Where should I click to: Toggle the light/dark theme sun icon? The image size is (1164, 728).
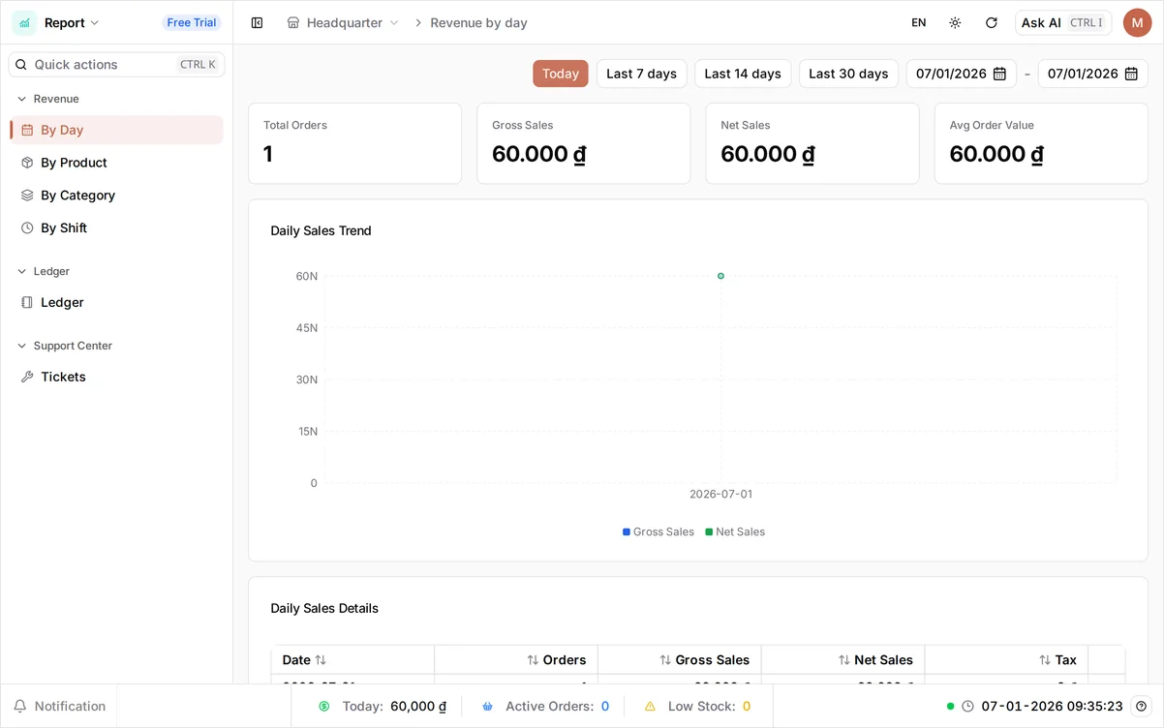955,22
